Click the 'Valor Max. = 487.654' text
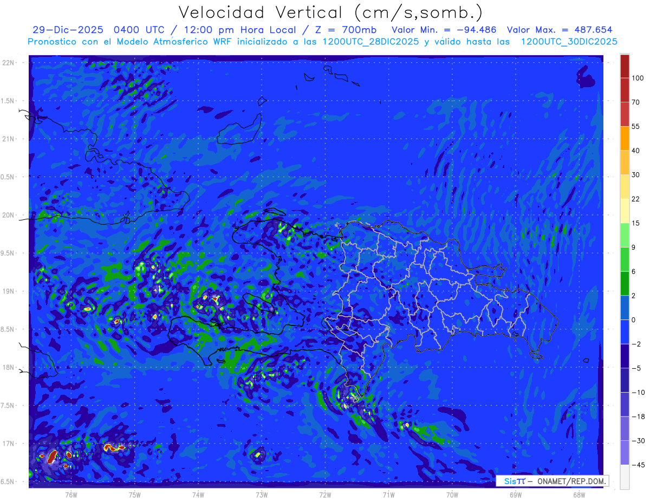 560,30
